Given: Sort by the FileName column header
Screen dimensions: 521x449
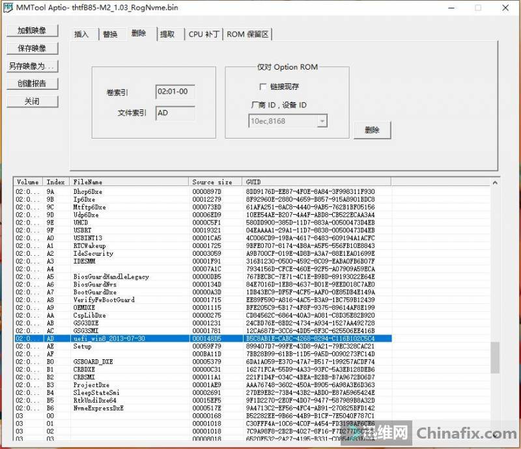Looking at the screenshot, I should [129, 182].
